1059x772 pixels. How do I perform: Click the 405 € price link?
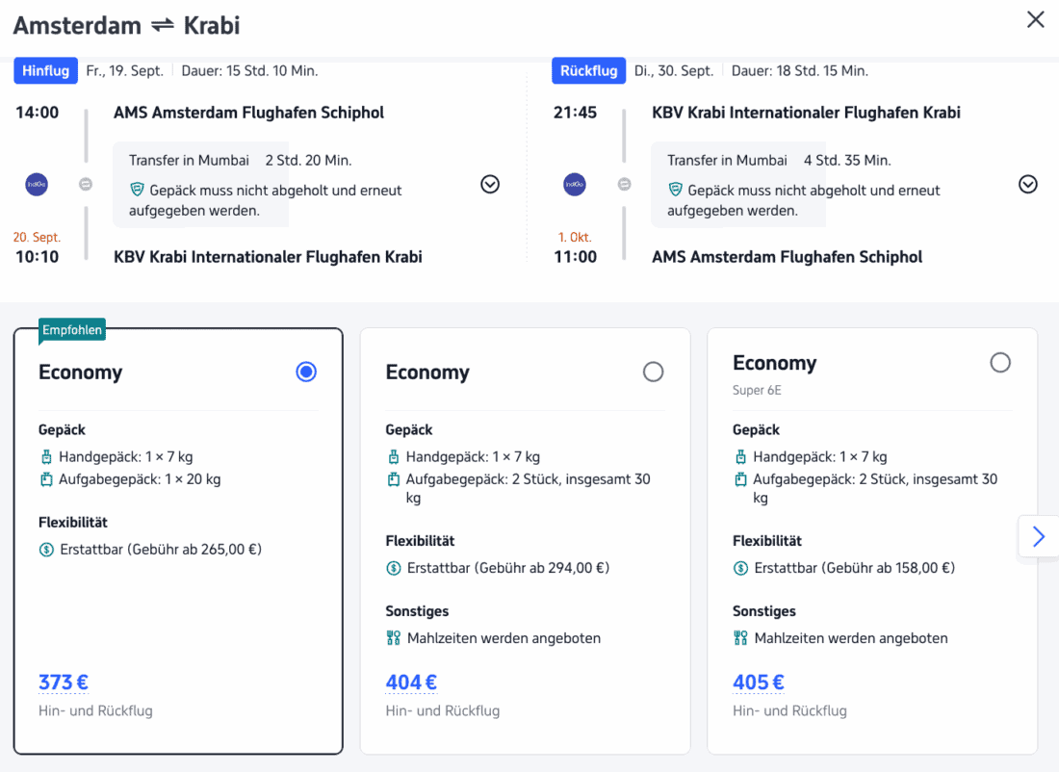[759, 682]
